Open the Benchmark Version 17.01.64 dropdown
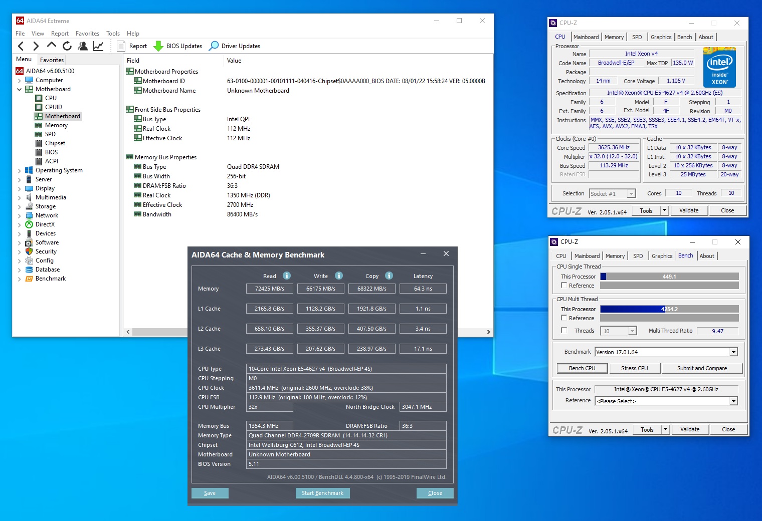 (733, 352)
